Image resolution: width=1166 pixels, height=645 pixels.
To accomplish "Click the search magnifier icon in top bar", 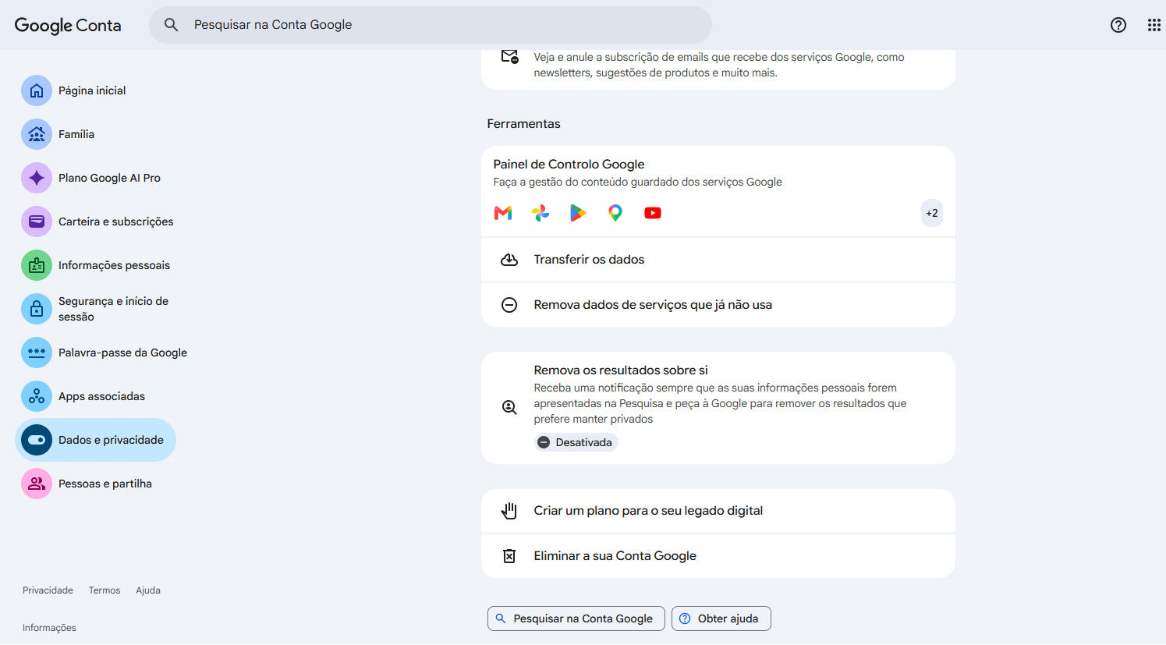I will click(x=172, y=25).
